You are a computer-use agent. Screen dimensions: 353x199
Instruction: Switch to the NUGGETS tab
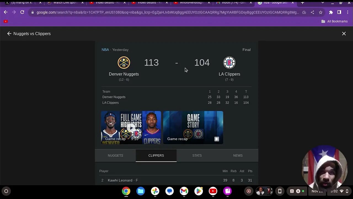point(115,156)
